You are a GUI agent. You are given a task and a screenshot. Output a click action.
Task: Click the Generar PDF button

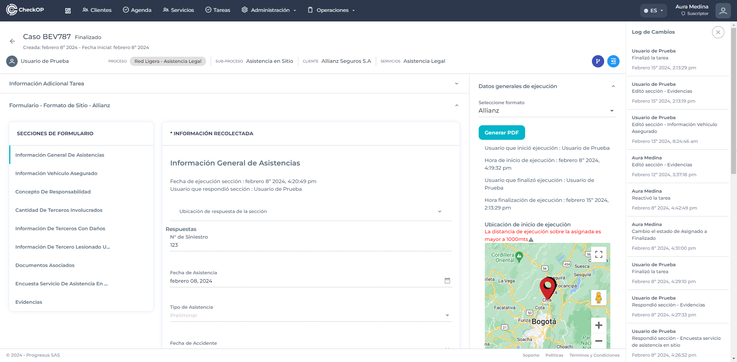pos(502,133)
